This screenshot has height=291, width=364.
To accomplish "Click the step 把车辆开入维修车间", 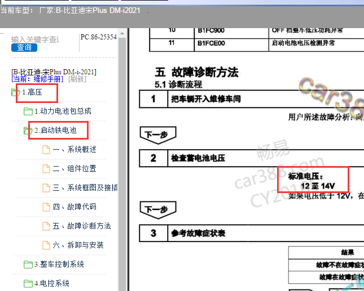I will pyautogui.click(x=206, y=99).
